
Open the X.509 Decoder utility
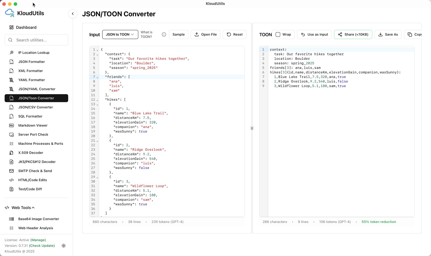[31, 153]
